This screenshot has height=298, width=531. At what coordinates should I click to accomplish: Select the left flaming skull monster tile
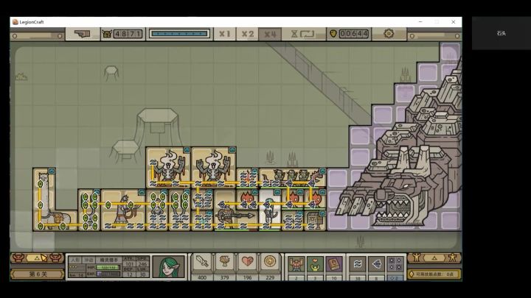pos(168,167)
